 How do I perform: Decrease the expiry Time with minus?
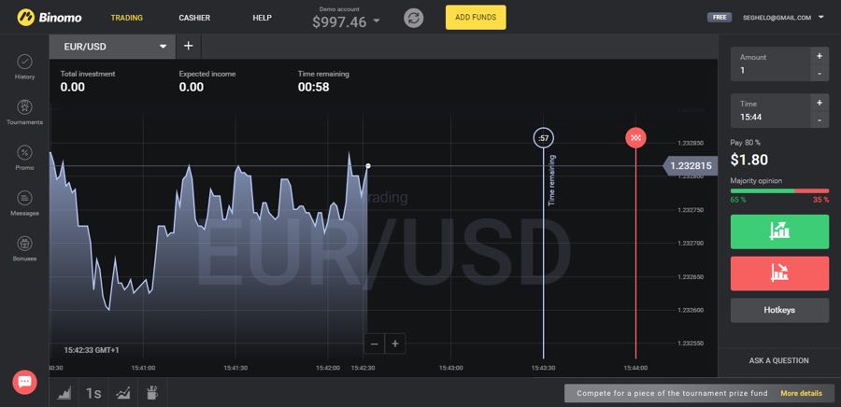[819, 119]
